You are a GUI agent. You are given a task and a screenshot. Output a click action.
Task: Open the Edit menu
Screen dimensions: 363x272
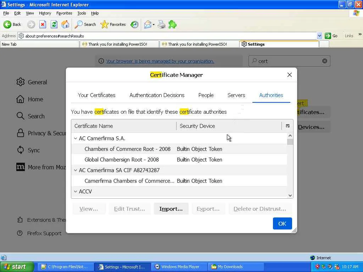click(17, 13)
